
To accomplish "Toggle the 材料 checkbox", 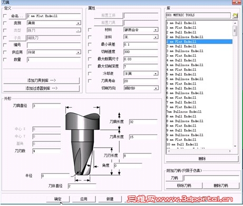I will 90,30.
